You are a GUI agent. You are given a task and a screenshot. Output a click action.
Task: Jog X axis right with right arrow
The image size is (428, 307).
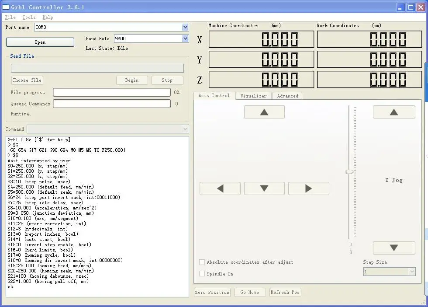click(308, 188)
